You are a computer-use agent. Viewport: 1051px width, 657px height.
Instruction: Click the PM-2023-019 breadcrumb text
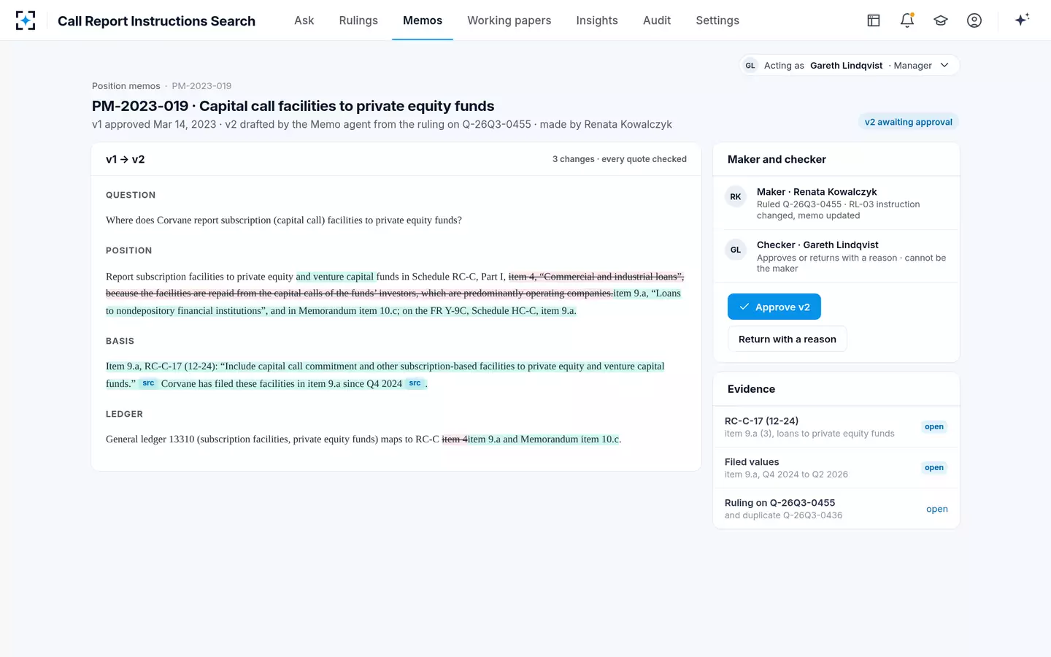[201, 86]
